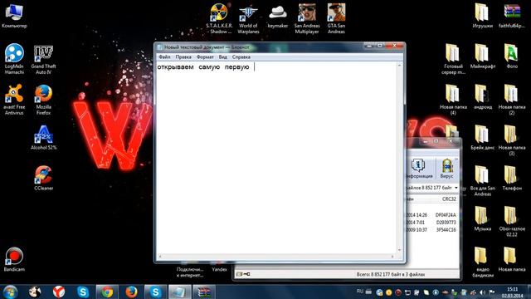The height and width of the screenshot is (299, 531).
Task: Expand WinRAR address path dropdown arrow
Action: pos(455,188)
